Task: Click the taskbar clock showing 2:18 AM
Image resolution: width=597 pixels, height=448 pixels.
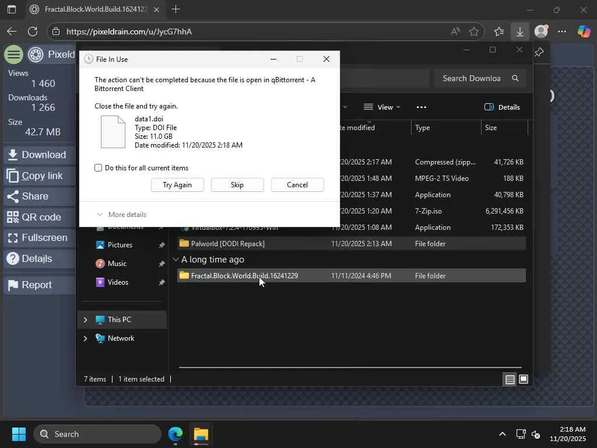Action: (568, 434)
